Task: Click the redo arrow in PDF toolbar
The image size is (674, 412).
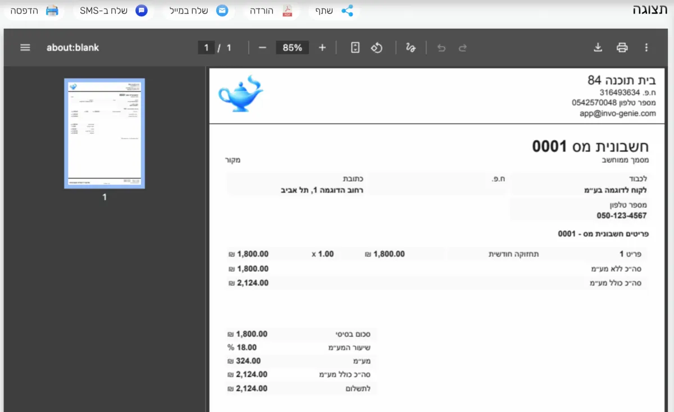Action: coord(463,48)
